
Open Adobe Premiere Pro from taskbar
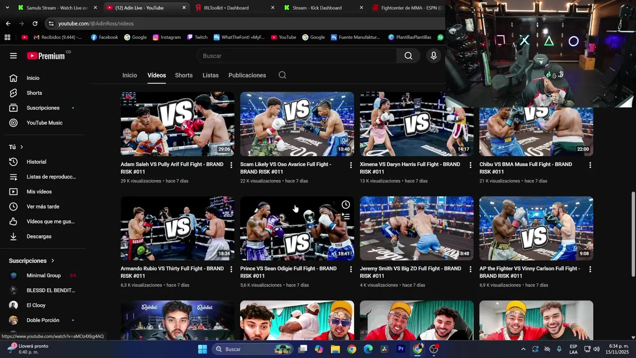click(x=401, y=349)
